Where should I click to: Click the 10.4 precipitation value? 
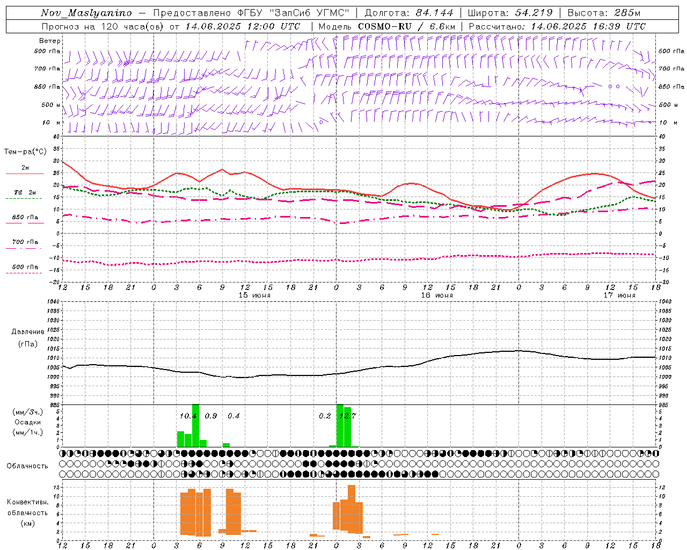188,416
